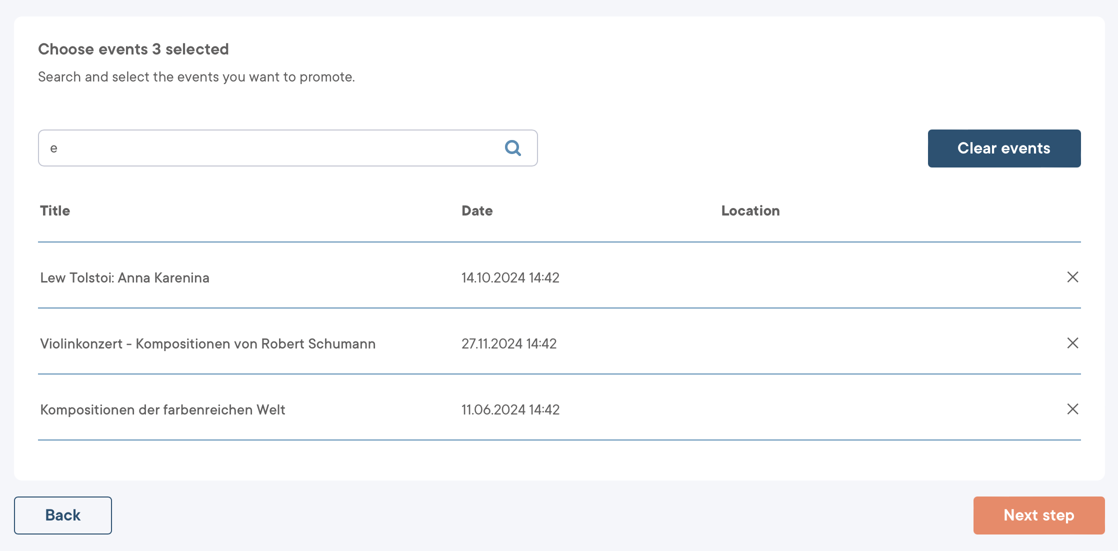Click the date 27.11.2024 14:42
This screenshot has width=1118, height=551.
pyautogui.click(x=508, y=343)
